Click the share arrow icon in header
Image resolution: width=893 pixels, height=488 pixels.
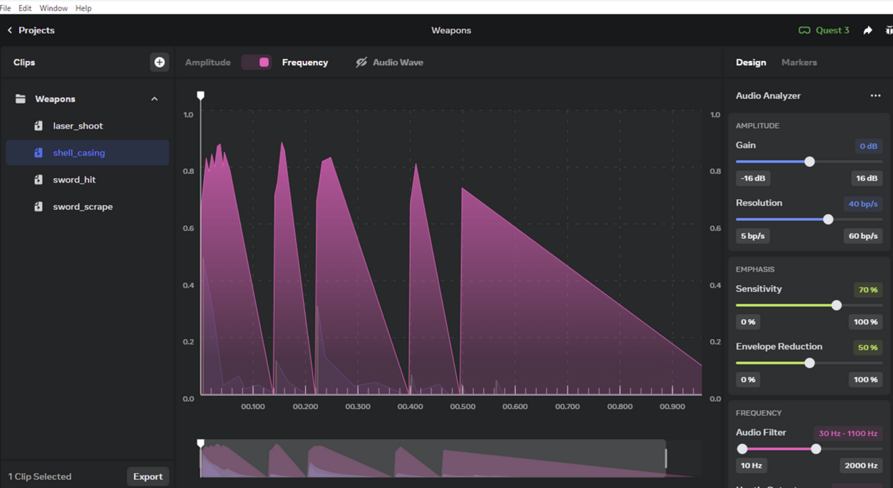pos(868,30)
